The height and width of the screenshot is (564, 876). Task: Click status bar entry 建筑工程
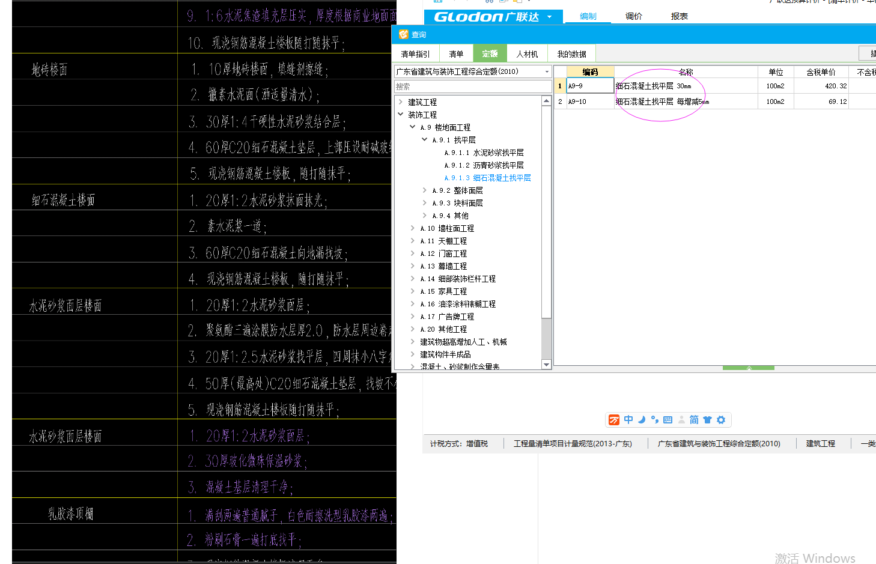[x=821, y=444]
